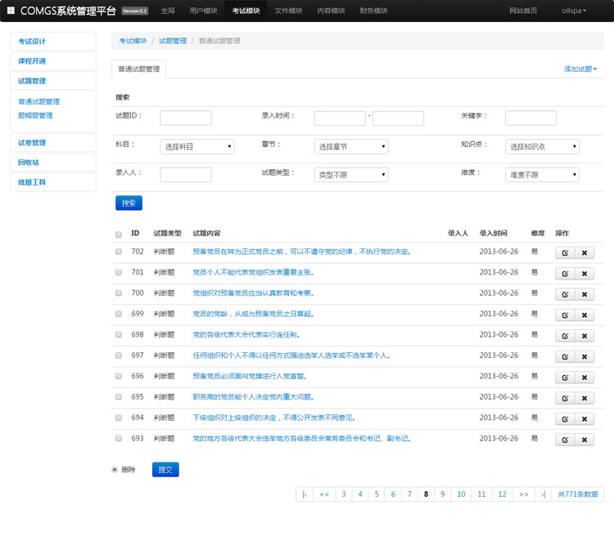Check the box for question 696
614x541 pixels.
point(119,376)
